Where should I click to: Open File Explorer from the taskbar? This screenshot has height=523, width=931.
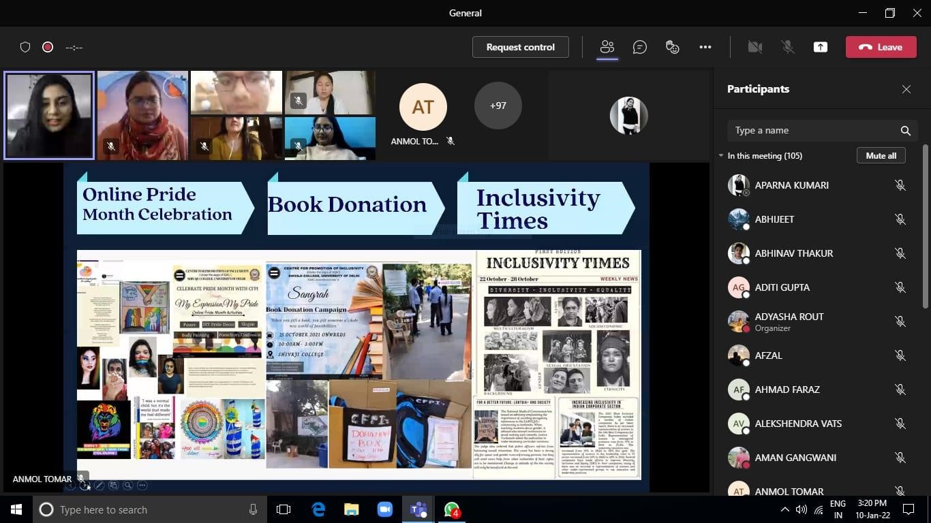click(352, 509)
